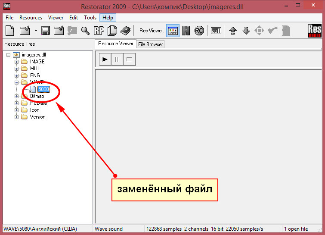
Task: Click the Copy pages toolbar icon
Action: pos(112,31)
